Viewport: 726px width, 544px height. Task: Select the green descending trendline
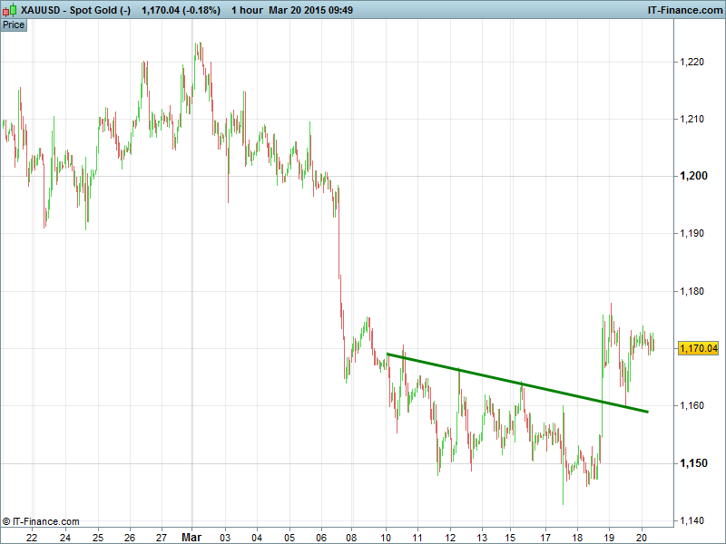517,383
